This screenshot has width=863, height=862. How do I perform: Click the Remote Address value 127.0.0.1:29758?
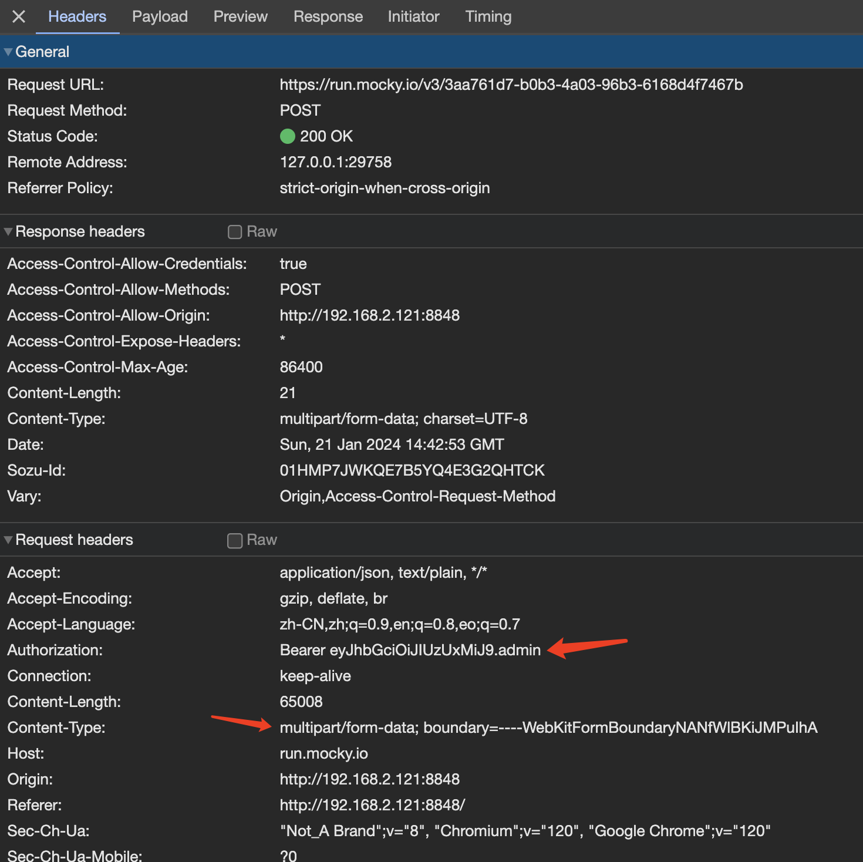tap(335, 162)
